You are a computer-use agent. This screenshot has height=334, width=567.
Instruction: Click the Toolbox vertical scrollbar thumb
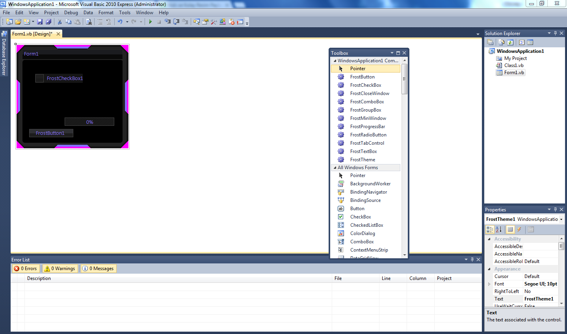coord(405,79)
